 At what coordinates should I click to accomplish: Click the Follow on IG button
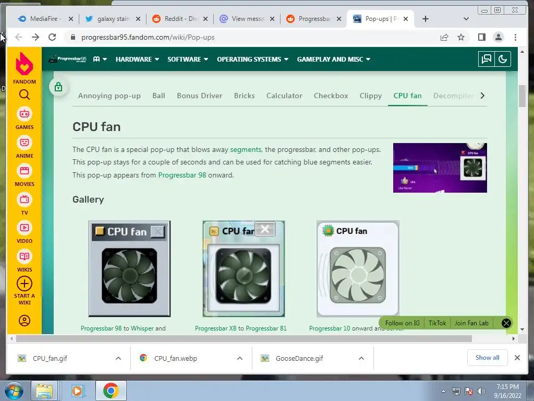402,323
